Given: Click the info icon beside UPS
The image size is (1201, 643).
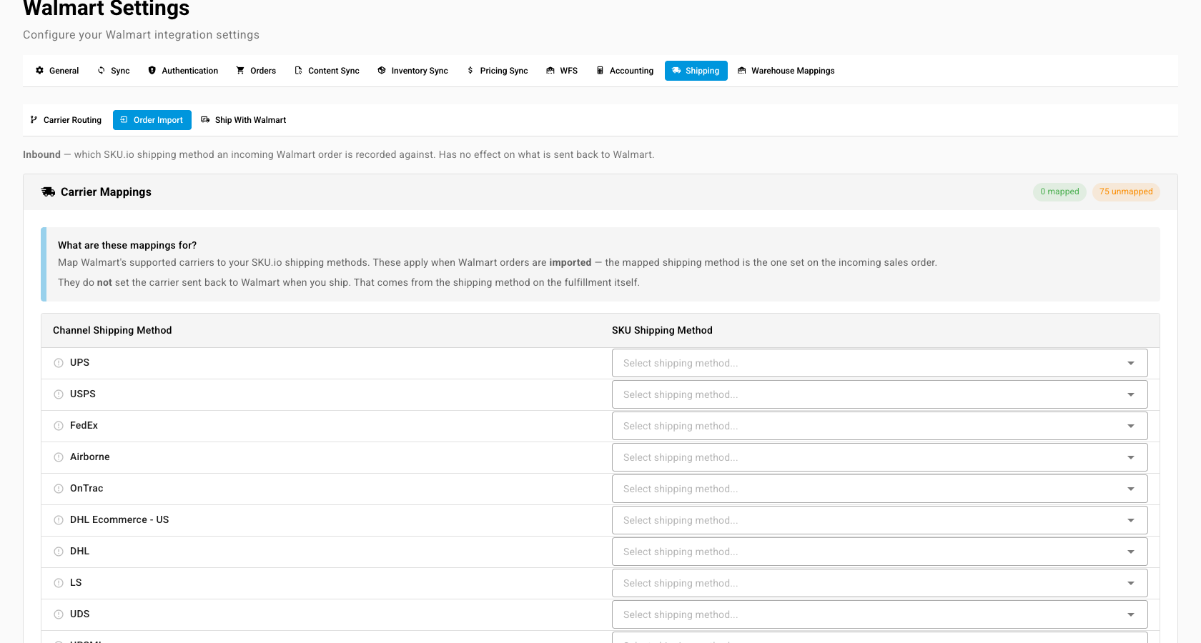Looking at the screenshot, I should pyautogui.click(x=59, y=363).
